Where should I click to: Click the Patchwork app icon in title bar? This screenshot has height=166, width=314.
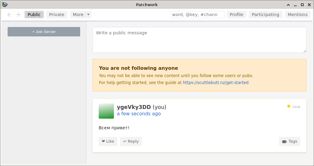pos(5,5)
